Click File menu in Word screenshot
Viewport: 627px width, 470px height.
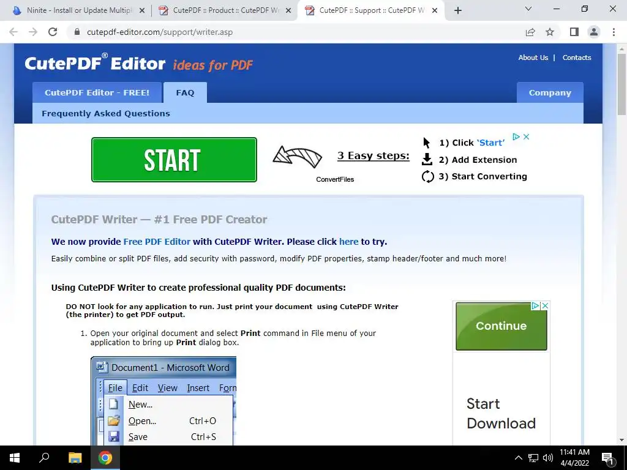coord(115,388)
